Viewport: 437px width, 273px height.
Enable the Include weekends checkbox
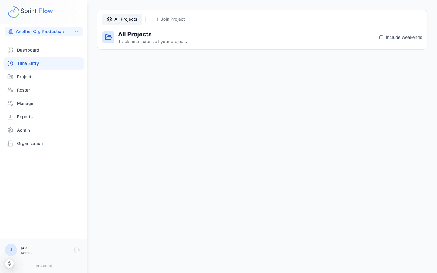(381, 37)
